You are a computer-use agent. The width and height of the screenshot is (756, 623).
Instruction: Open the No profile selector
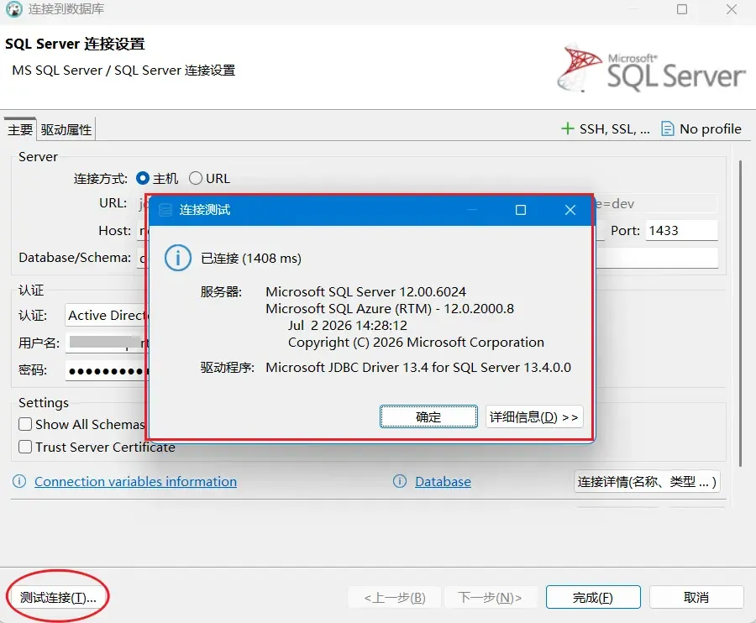tap(701, 128)
